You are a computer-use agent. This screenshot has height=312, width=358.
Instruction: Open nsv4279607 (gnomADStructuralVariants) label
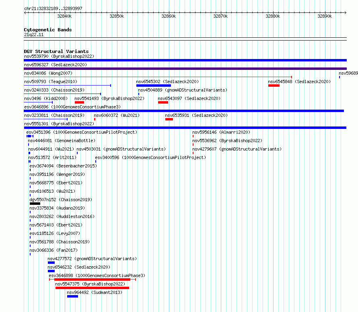click(237, 149)
